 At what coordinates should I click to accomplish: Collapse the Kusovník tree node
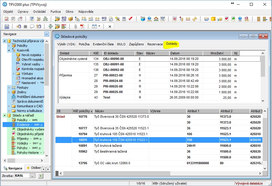[9, 50]
